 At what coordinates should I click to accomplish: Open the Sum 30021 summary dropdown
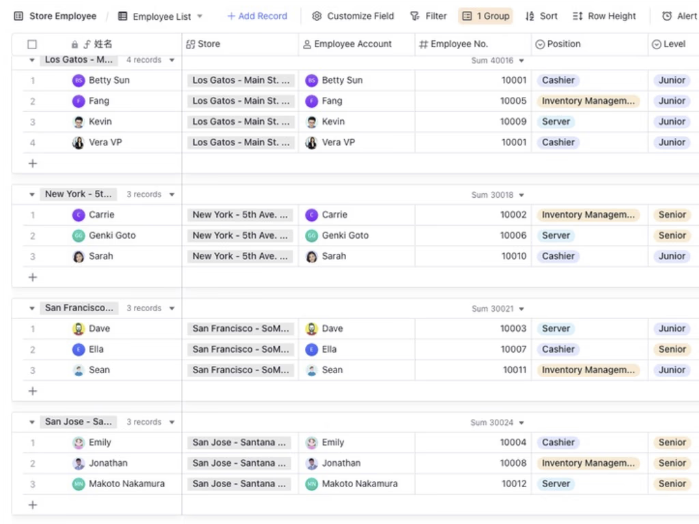tap(522, 309)
